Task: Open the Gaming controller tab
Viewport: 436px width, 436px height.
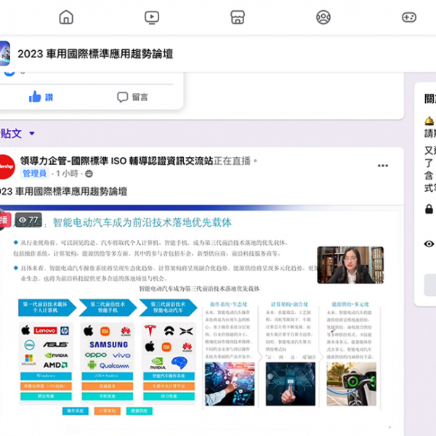Action: [409, 17]
